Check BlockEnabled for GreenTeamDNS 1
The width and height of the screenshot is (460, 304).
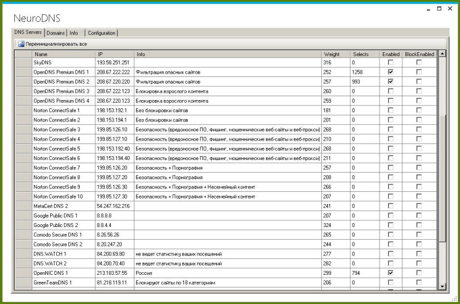(419, 283)
